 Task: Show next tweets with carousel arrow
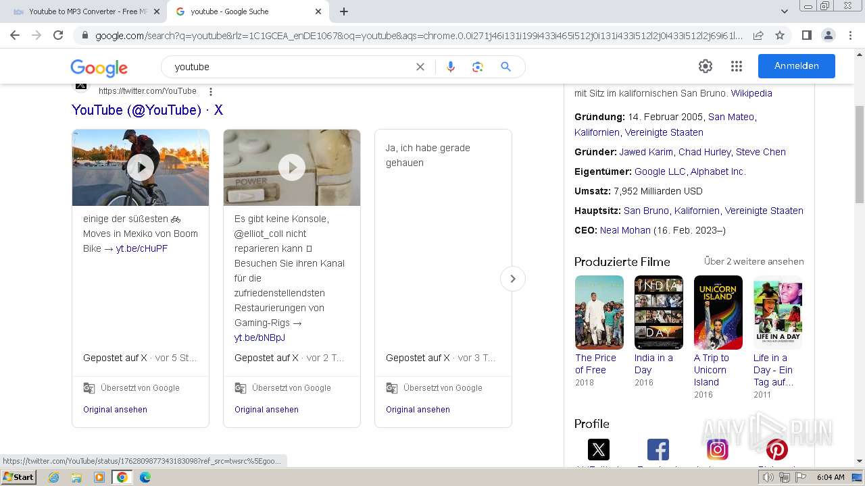(513, 279)
